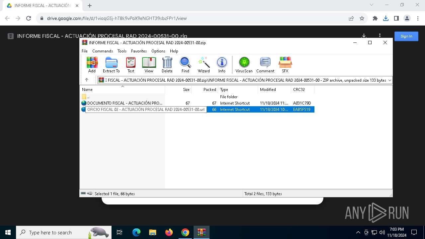Image resolution: width=425 pixels, height=239 pixels.
Task: Open the Find magnifier tool
Action: pos(185,65)
